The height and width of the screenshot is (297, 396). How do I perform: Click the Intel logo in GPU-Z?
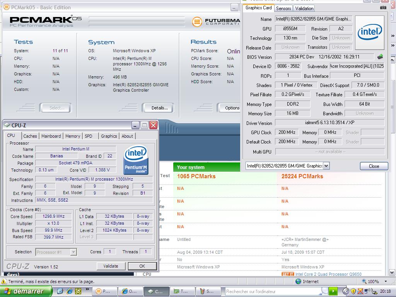coord(369,32)
